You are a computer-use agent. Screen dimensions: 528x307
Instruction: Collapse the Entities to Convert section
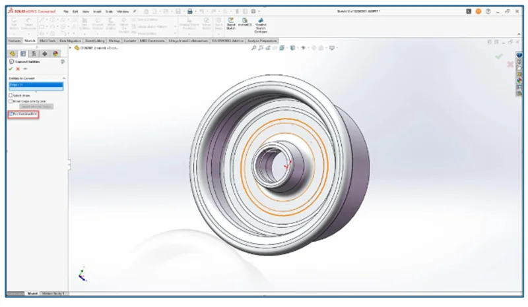click(x=62, y=78)
